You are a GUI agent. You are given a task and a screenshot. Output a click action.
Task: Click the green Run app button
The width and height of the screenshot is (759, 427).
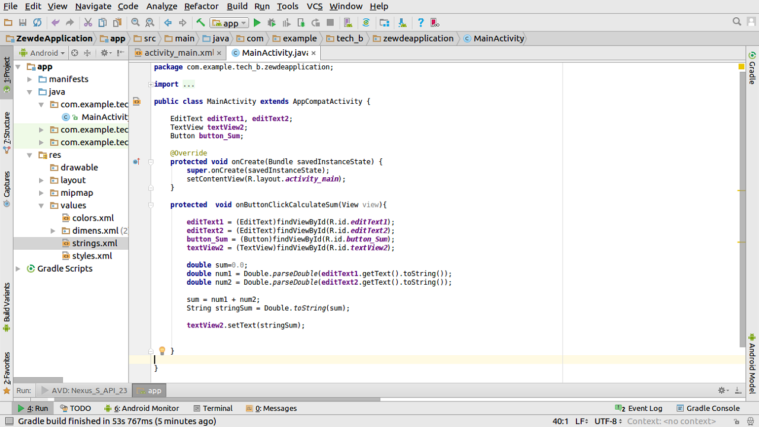[257, 23]
